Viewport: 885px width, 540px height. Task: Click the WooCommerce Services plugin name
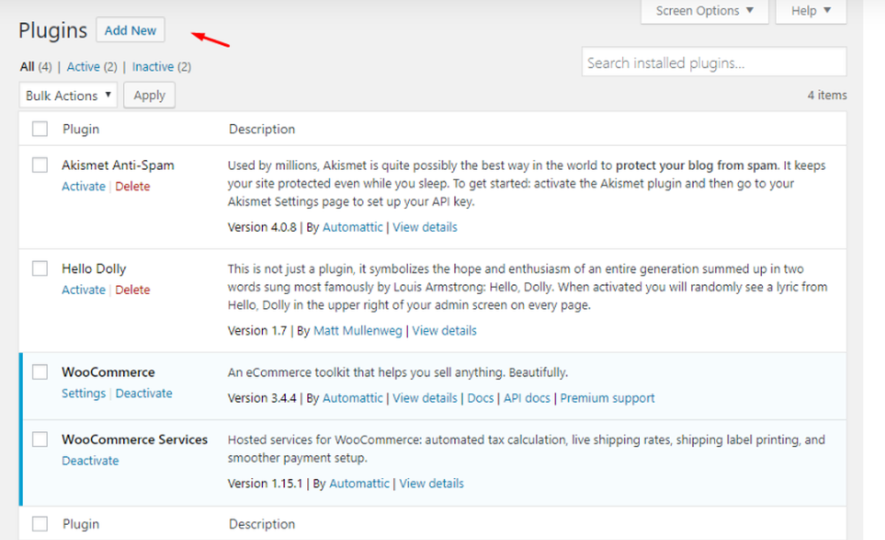(x=135, y=439)
